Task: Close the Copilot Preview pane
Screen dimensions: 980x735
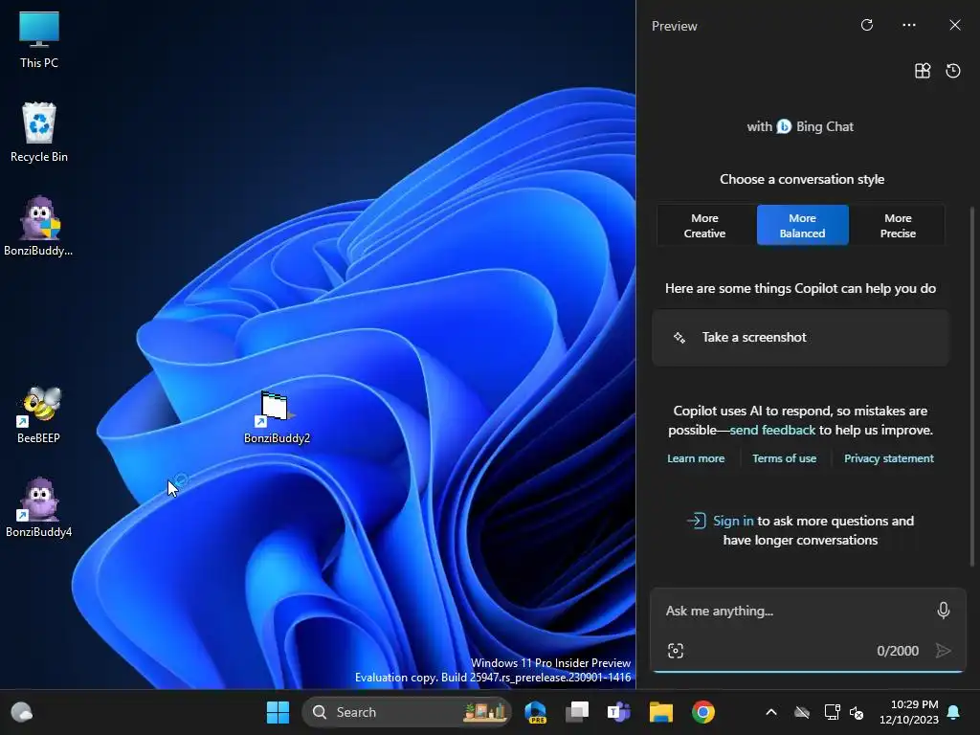Action: 955,25
